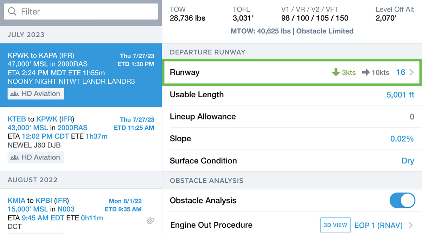Click the search magnifier icon in Filter
This screenshot has height=234, width=422.
pyautogui.click(x=12, y=12)
